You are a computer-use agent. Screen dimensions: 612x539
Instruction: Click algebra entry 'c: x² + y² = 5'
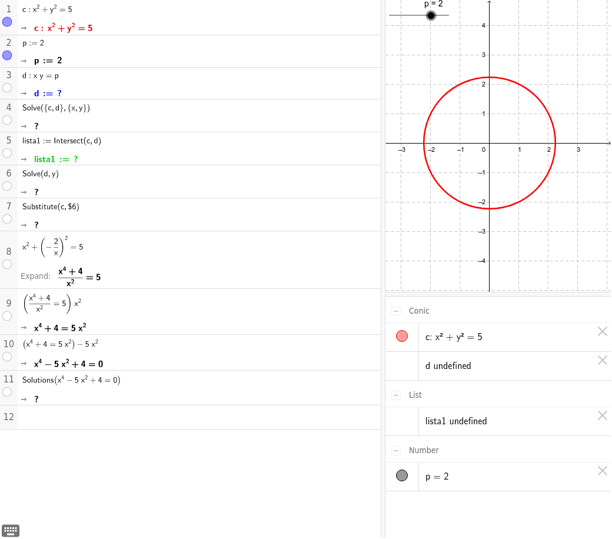454,337
